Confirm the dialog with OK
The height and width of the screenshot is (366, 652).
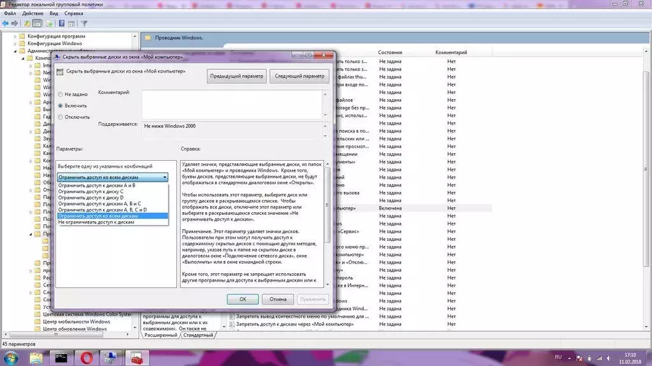pos(243,299)
